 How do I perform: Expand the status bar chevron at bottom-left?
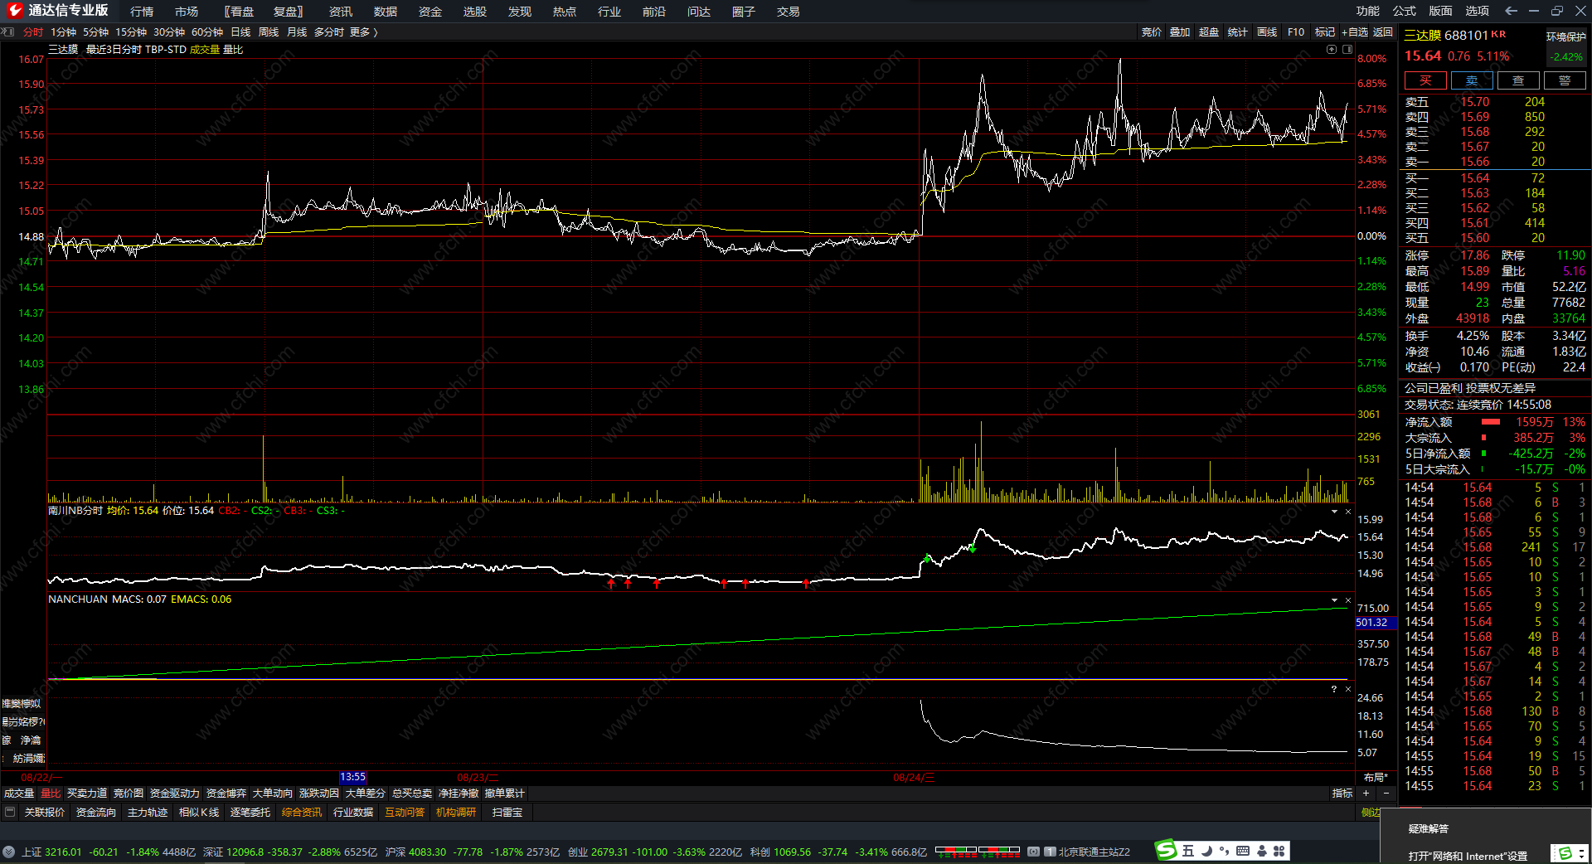(x=8, y=852)
